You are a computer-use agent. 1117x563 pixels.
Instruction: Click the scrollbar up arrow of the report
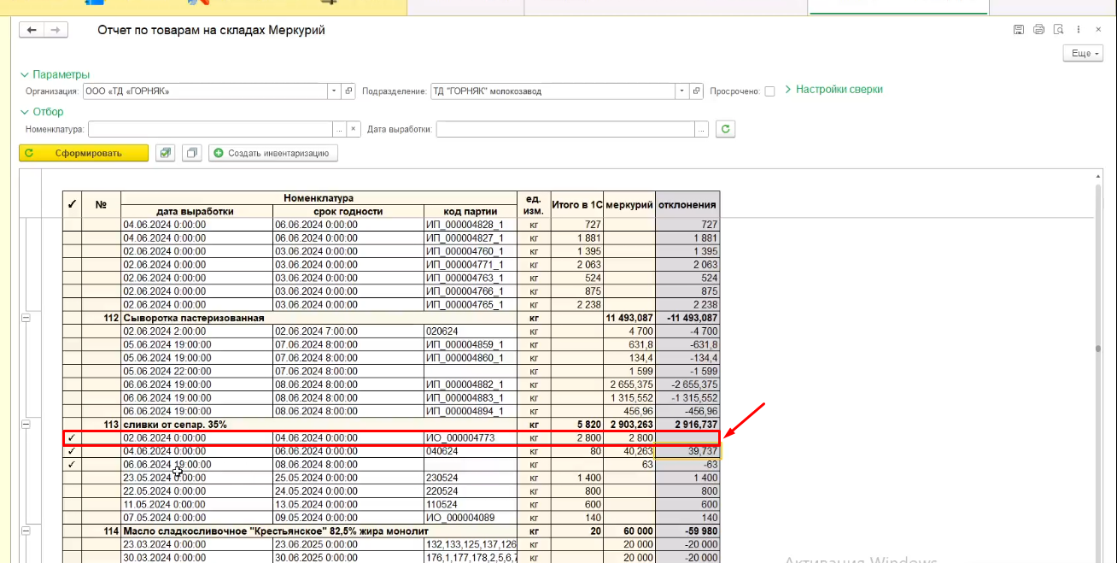click(x=1098, y=175)
